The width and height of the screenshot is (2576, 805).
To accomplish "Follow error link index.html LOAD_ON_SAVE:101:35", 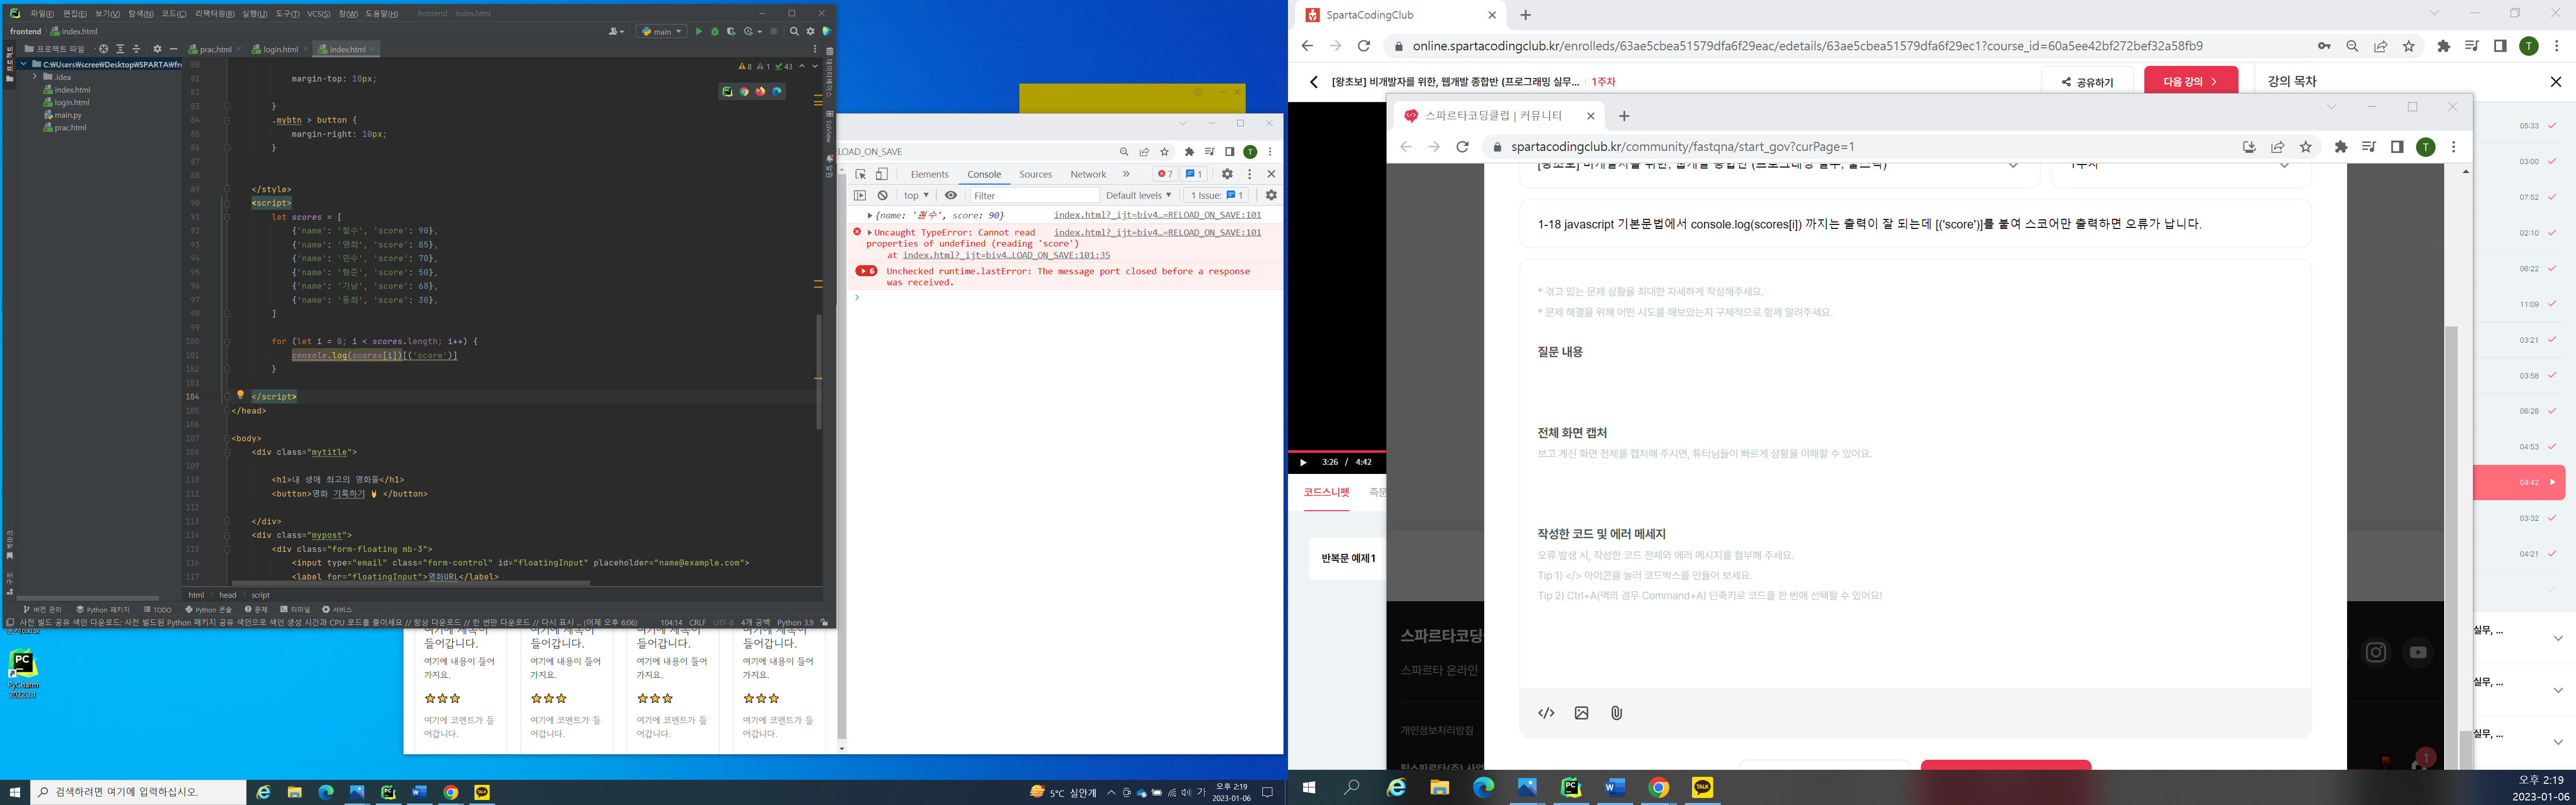I will (1006, 255).
